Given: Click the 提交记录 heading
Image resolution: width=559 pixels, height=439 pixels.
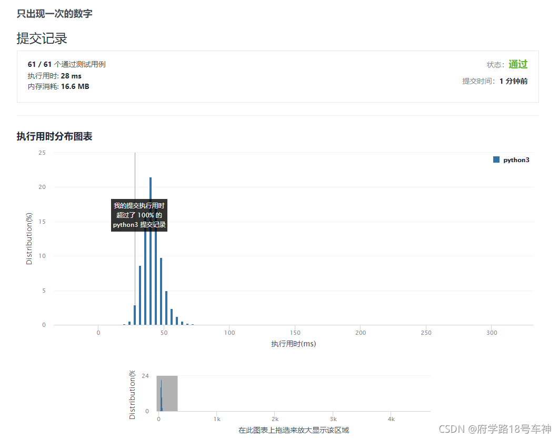Looking at the screenshot, I should pos(42,38).
